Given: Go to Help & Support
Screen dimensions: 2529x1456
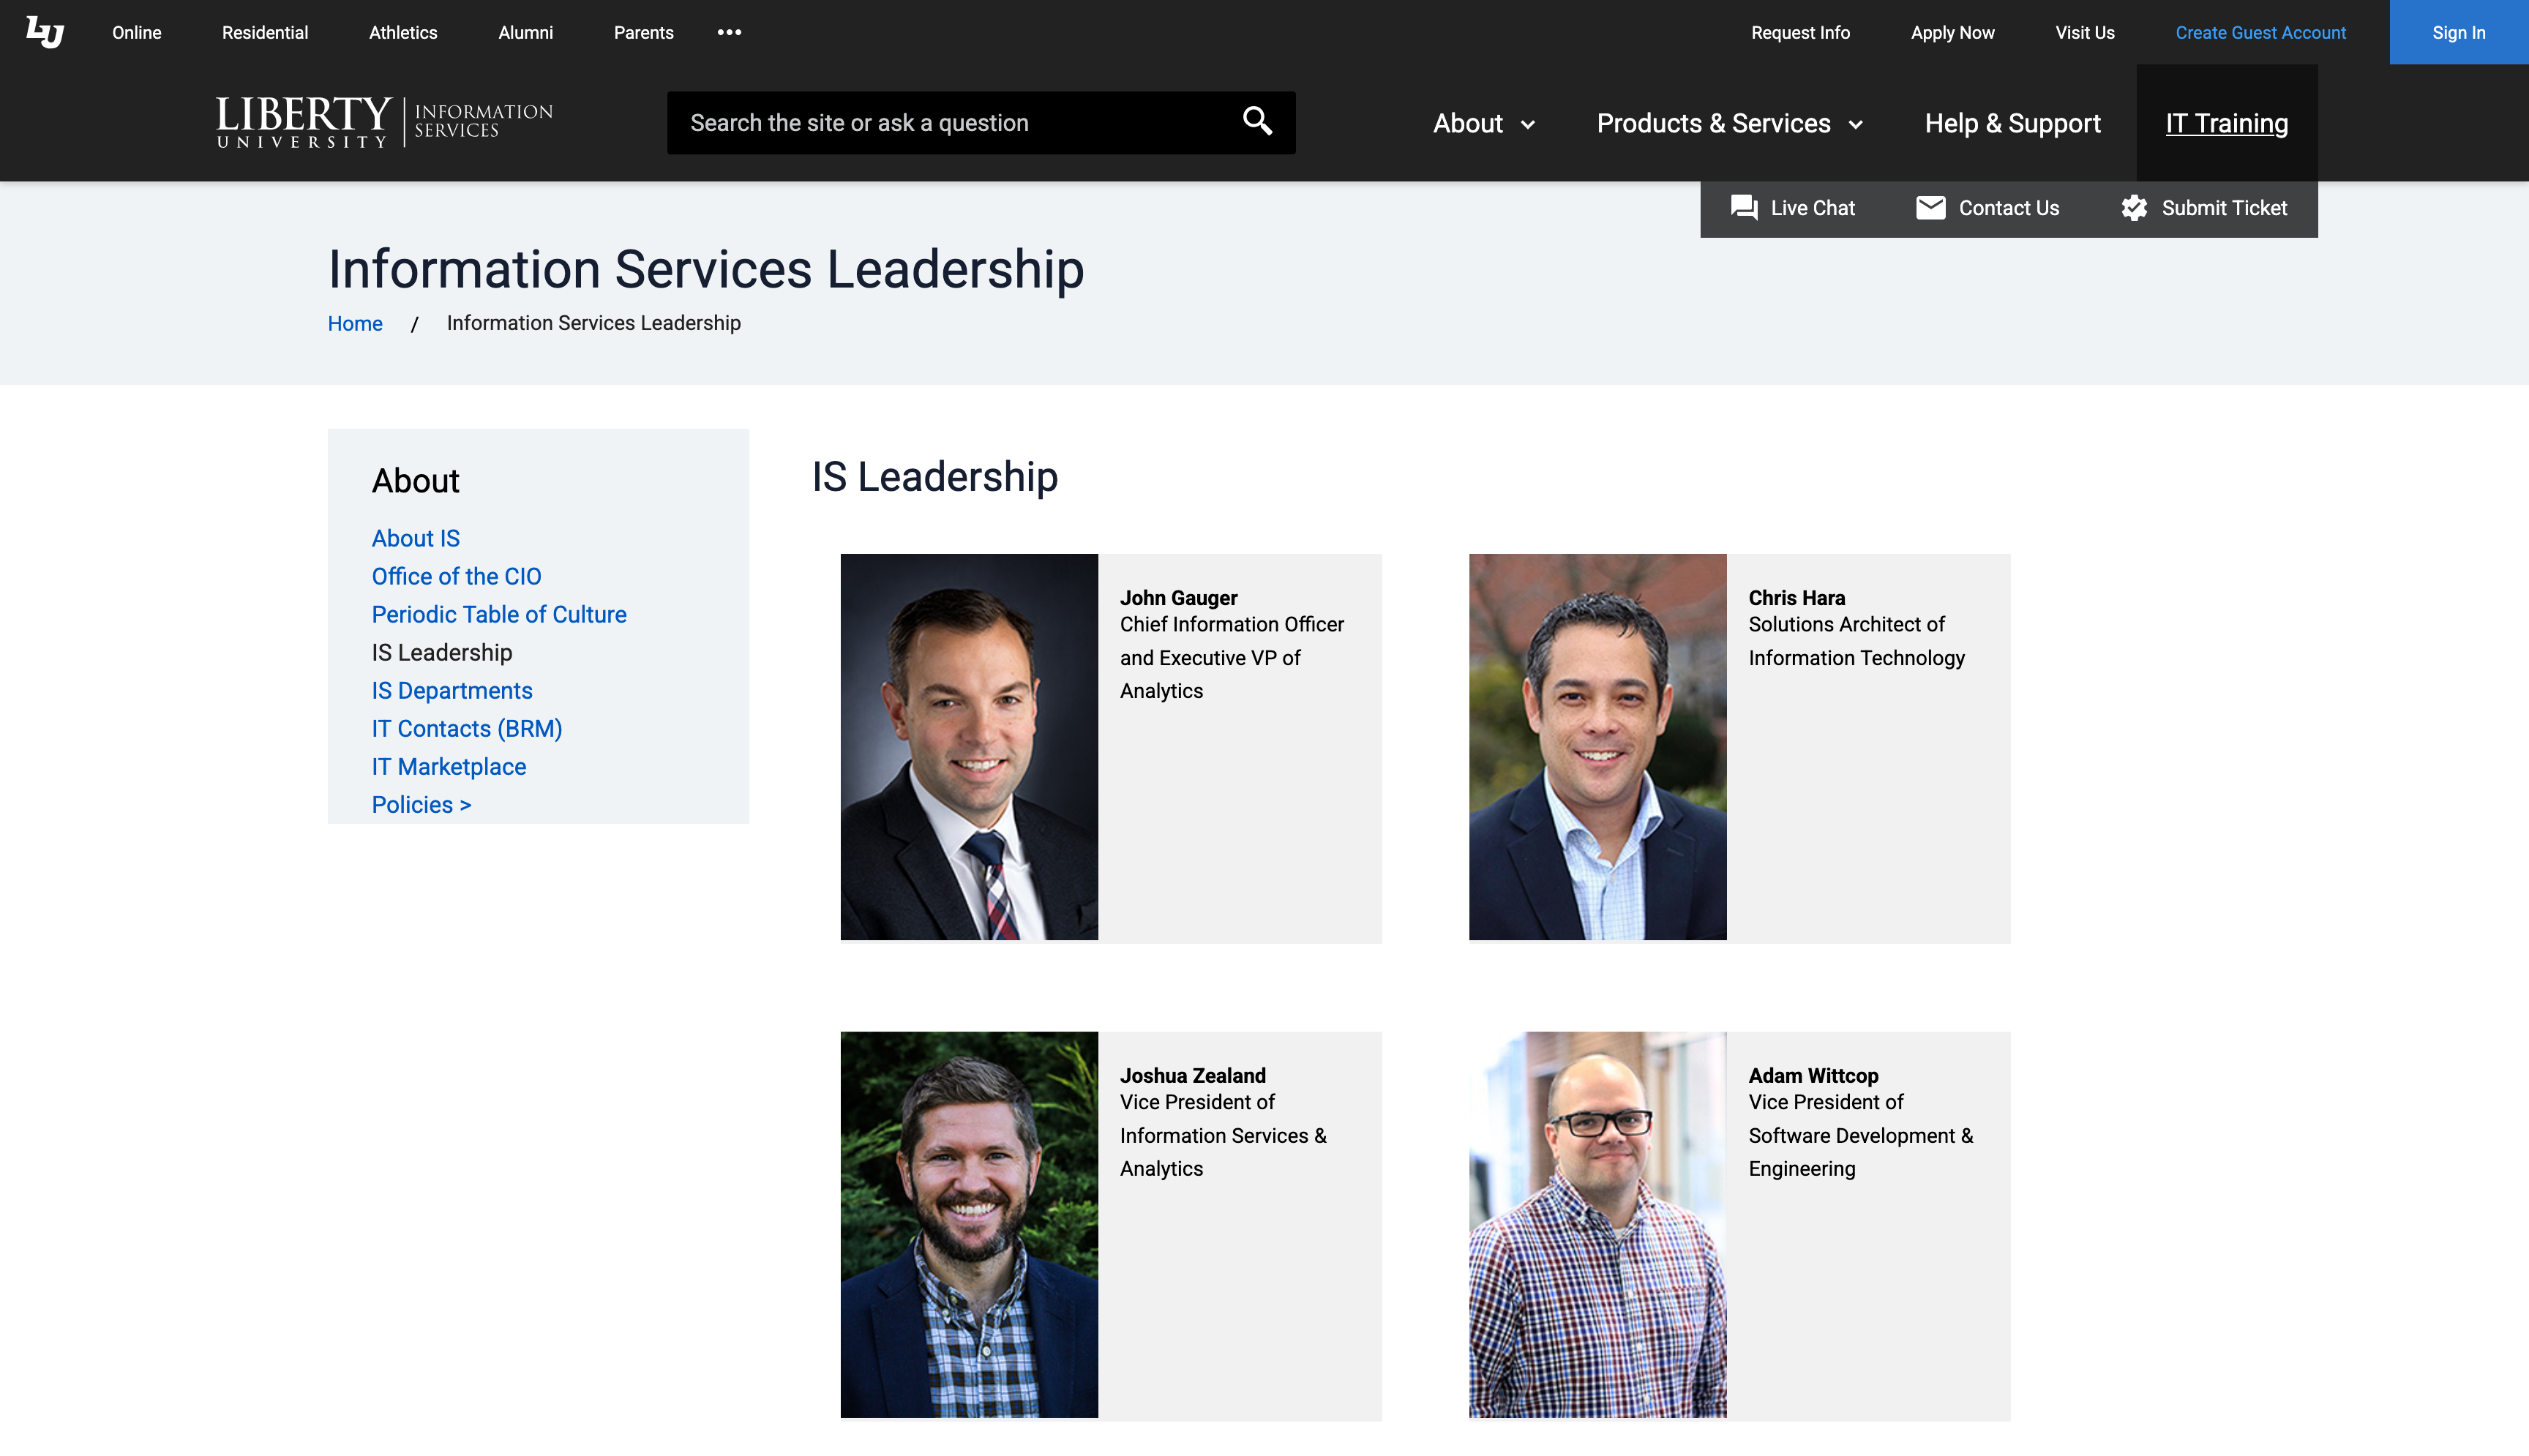Looking at the screenshot, I should [2012, 123].
